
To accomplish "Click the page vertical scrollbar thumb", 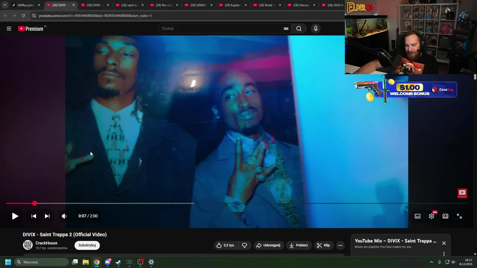I will 475,77.
